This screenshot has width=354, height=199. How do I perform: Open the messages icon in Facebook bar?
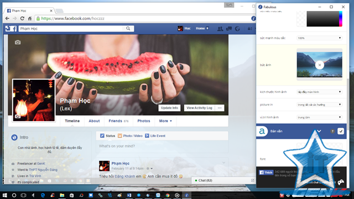(x=229, y=29)
